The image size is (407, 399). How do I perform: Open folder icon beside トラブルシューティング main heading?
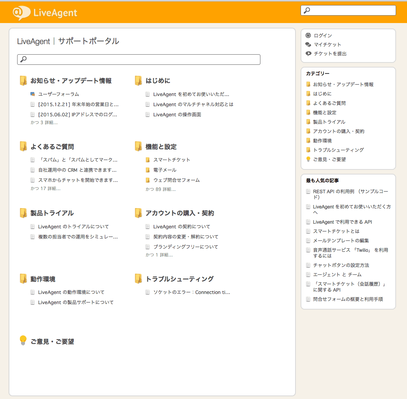tap(138, 279)
